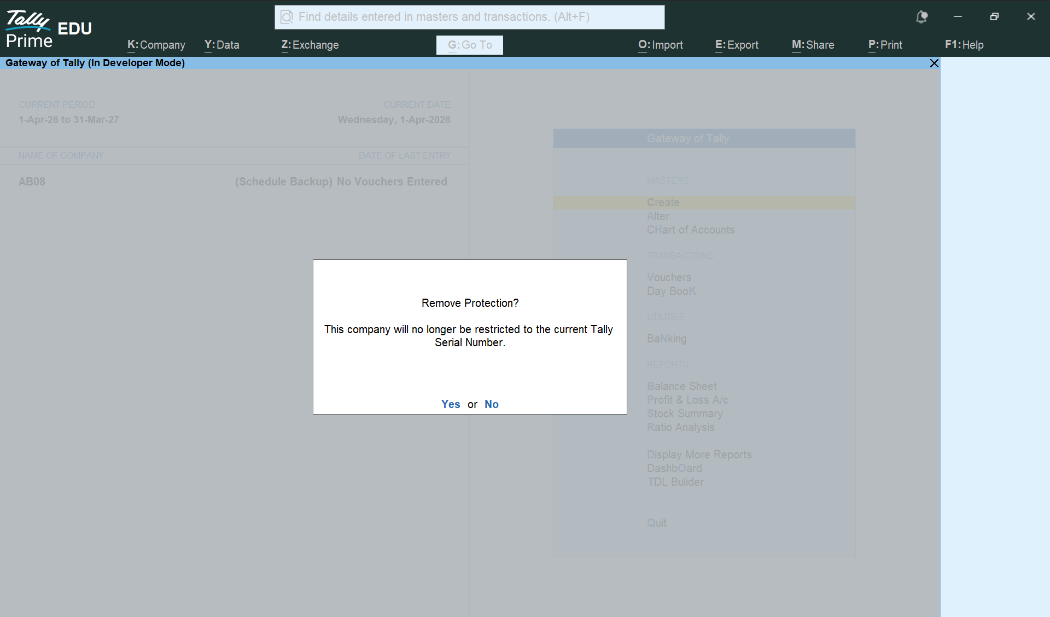
Task: Open Chart of Accounts
Action: [x=691, y=230]
